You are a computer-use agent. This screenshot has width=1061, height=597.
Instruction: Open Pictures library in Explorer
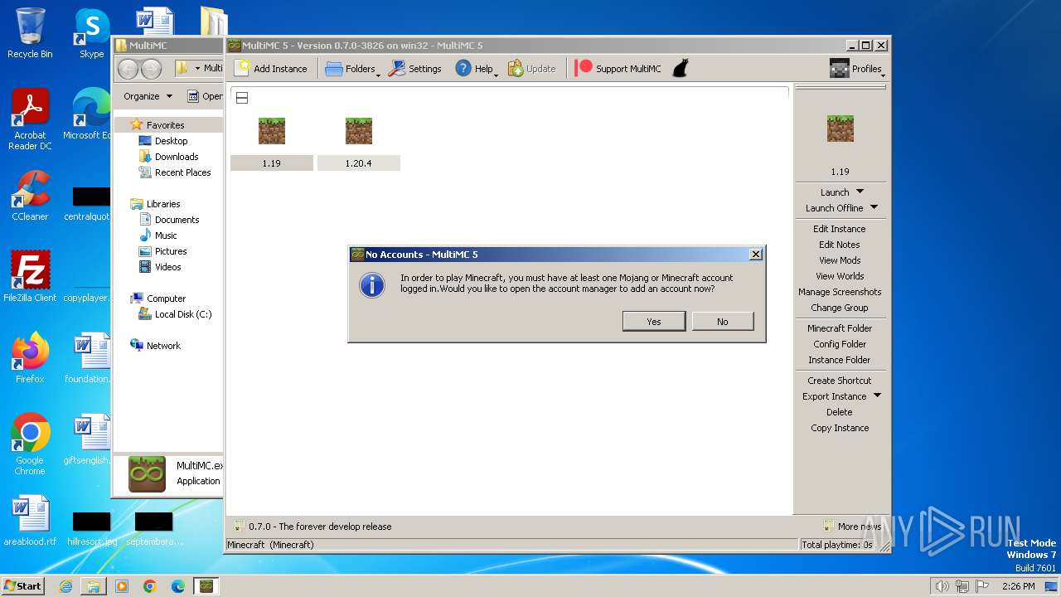pos(171,251)
